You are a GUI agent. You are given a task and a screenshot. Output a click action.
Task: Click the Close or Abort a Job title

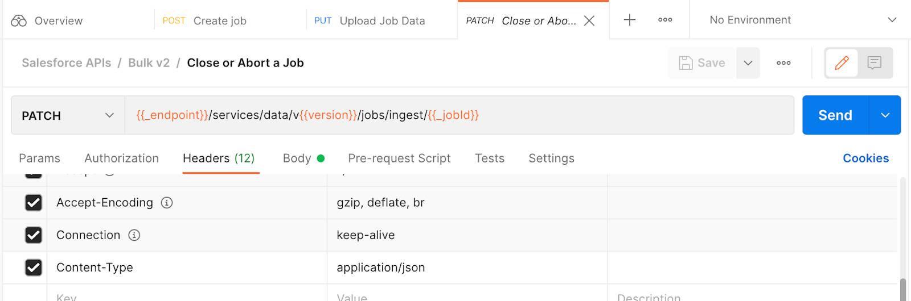245,63
